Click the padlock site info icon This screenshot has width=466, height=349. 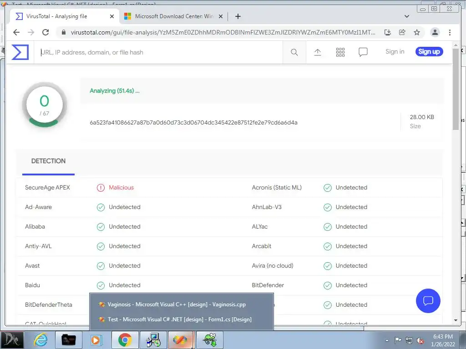(x=63, y=32)
